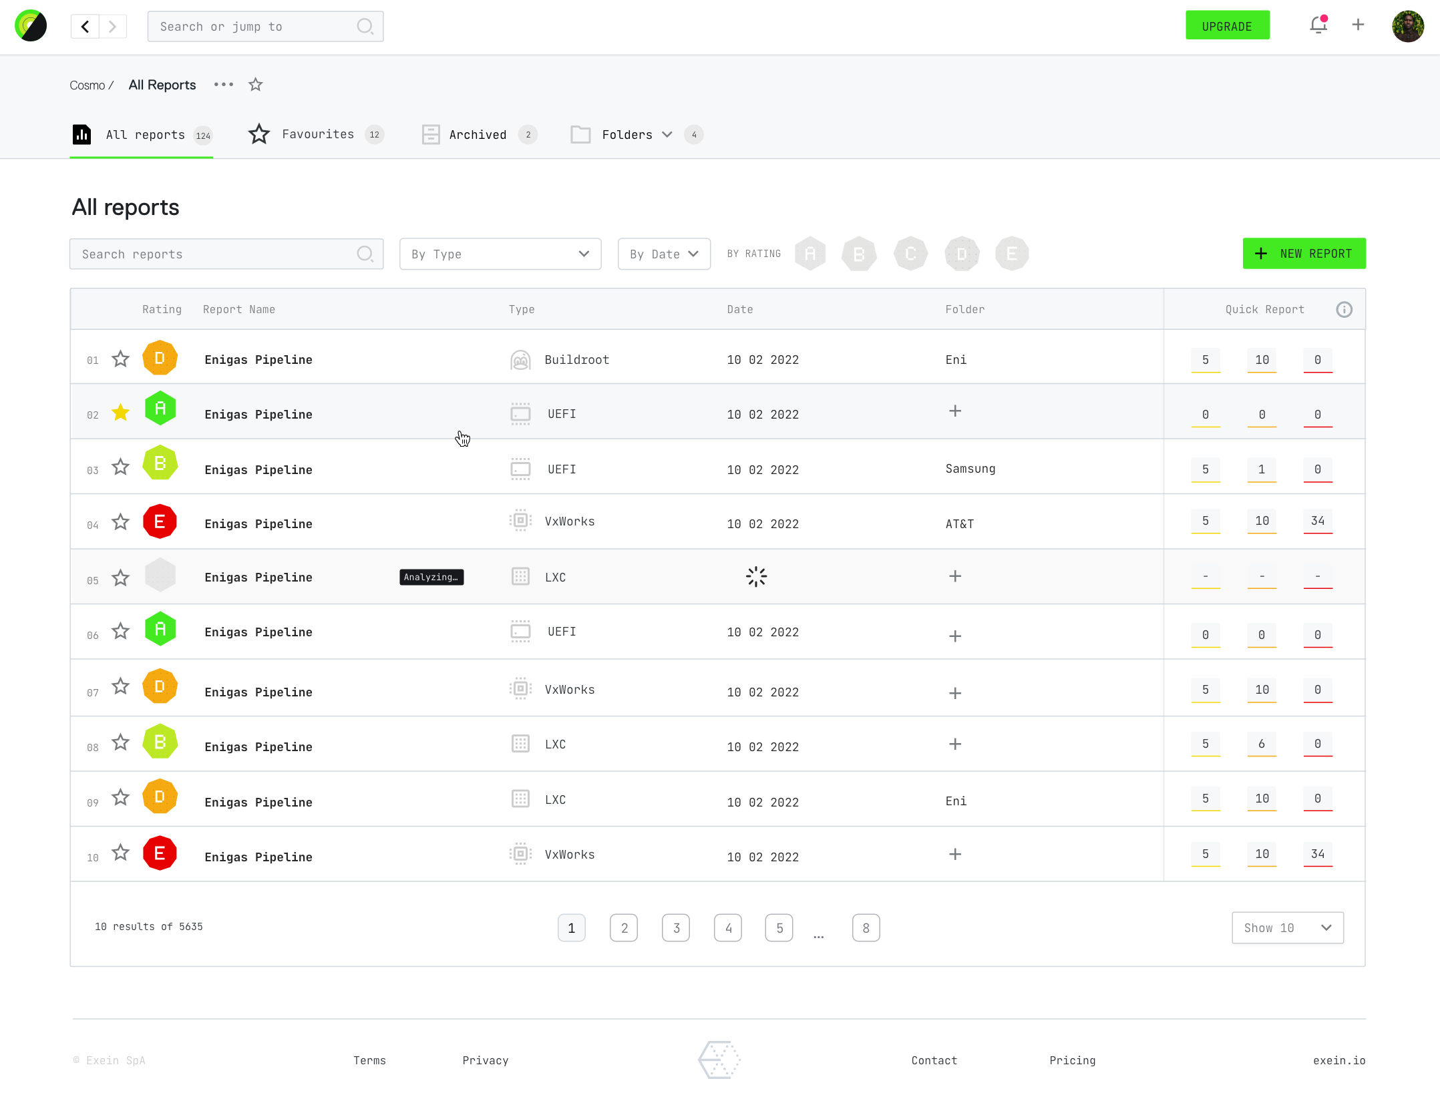Star the row 01 Buildroot report
Screen dimensions: 1440x1099
point(120,359)
